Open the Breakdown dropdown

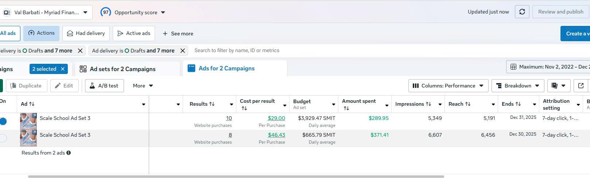[518, 86]
